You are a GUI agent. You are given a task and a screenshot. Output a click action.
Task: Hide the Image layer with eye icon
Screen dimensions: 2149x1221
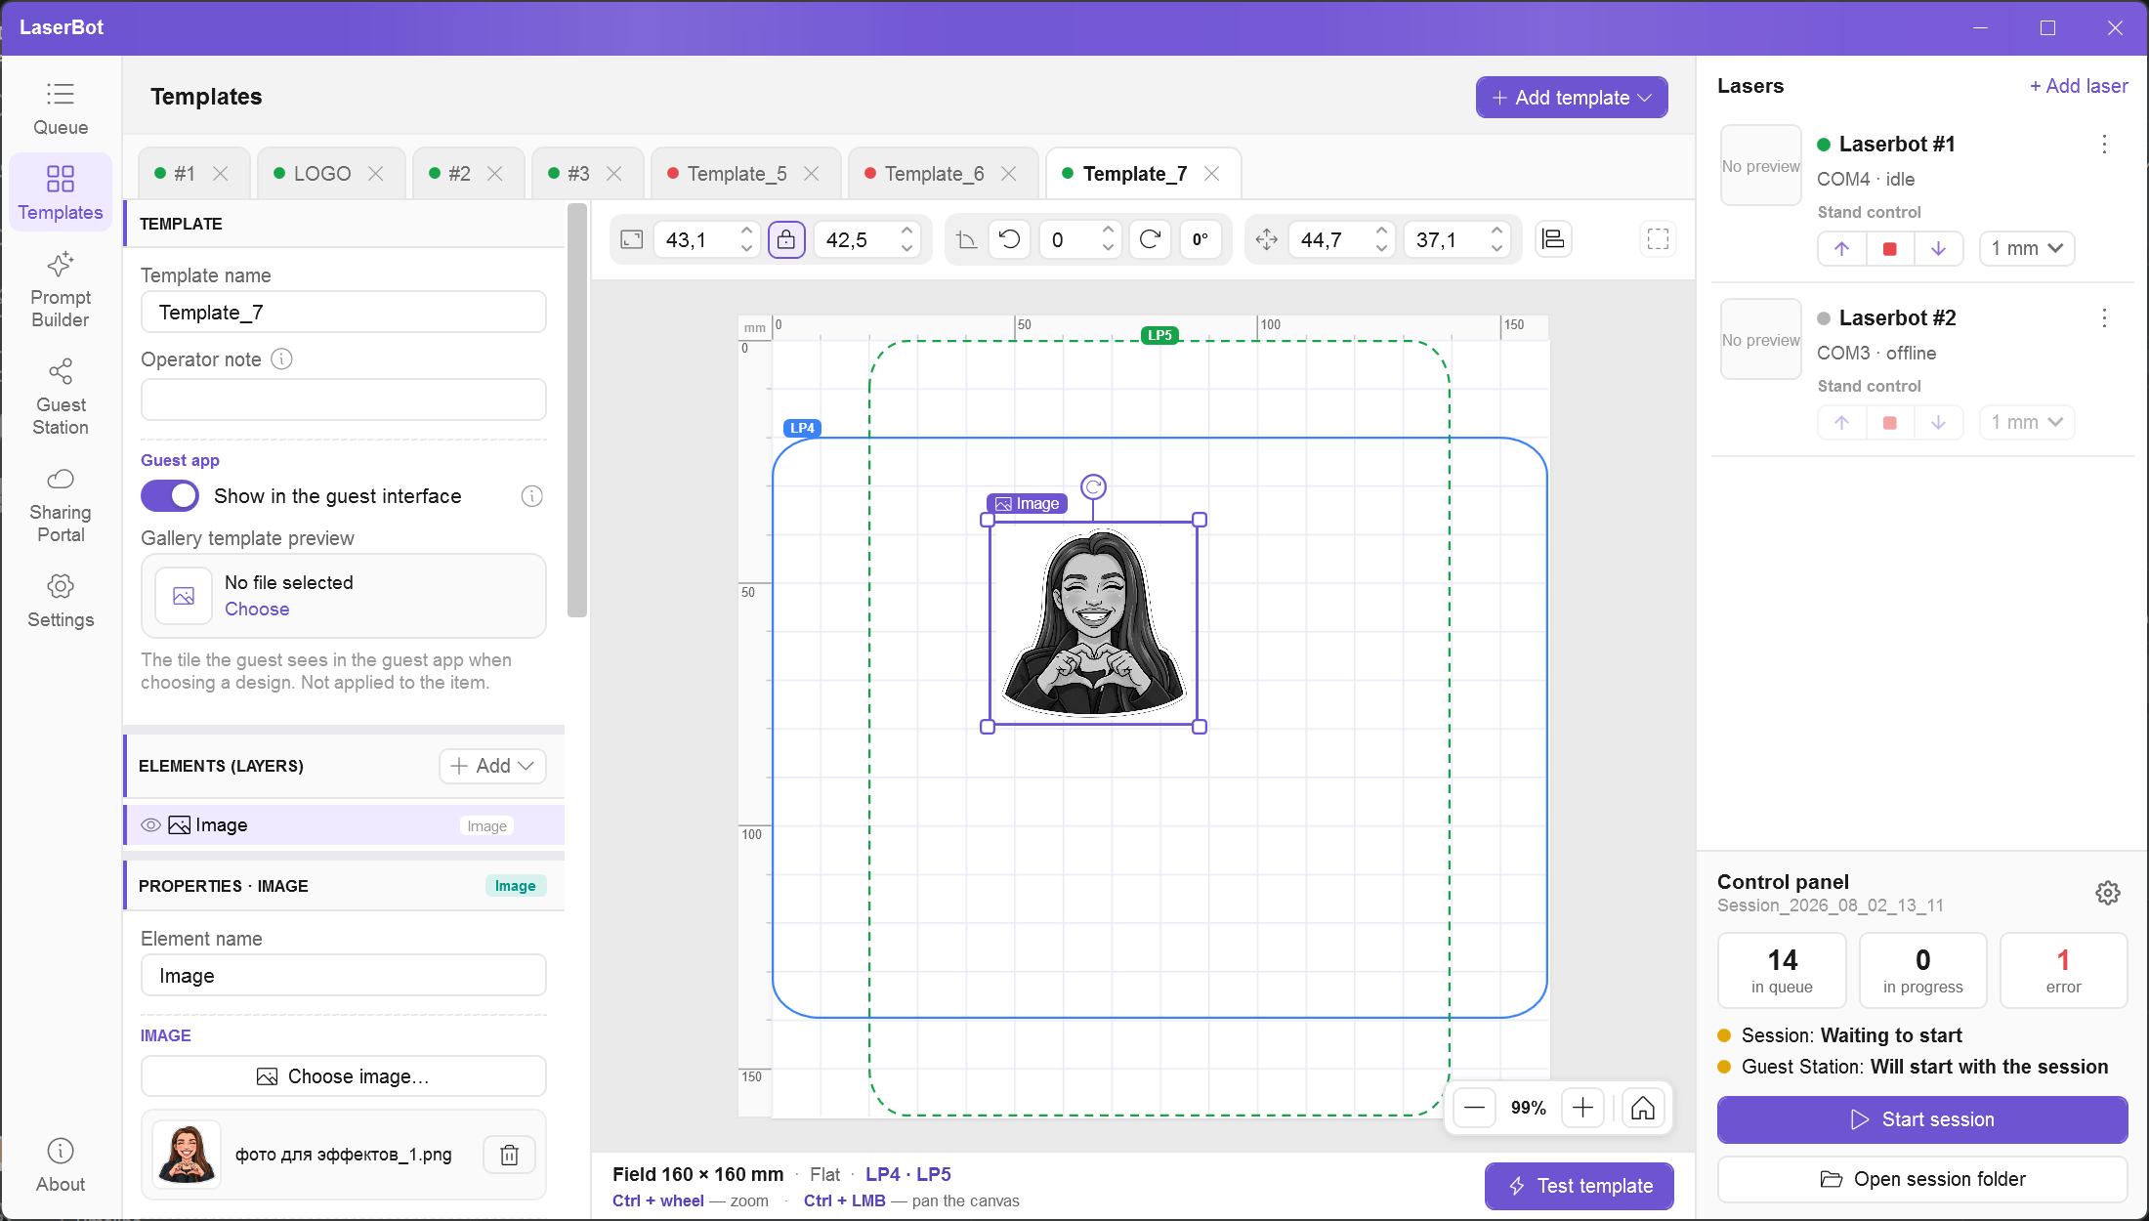[x=150, y=825]
